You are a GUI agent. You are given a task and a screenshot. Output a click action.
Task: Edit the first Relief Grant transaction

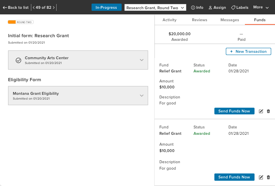coord(261,111)
